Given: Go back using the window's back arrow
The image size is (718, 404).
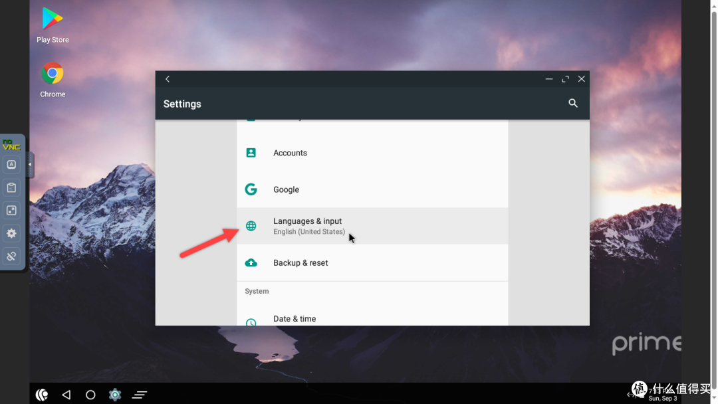Looking at the screenshot, I should point(168,79).
